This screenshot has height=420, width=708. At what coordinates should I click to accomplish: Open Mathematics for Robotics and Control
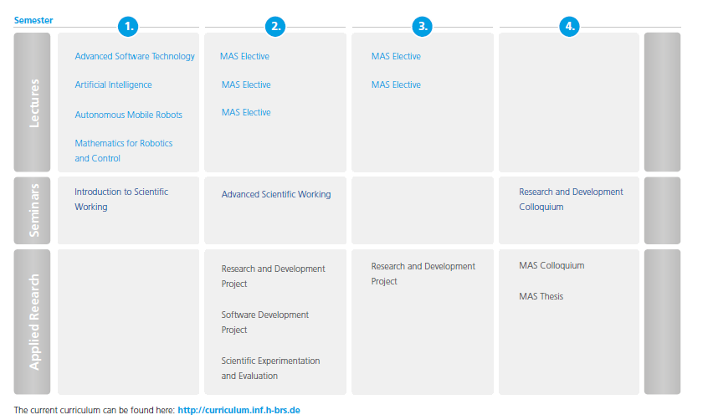[x=123, y=151]
